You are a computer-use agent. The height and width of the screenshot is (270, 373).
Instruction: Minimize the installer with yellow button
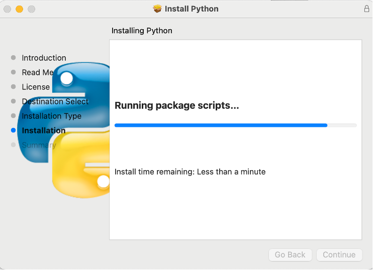pos(19,9)
